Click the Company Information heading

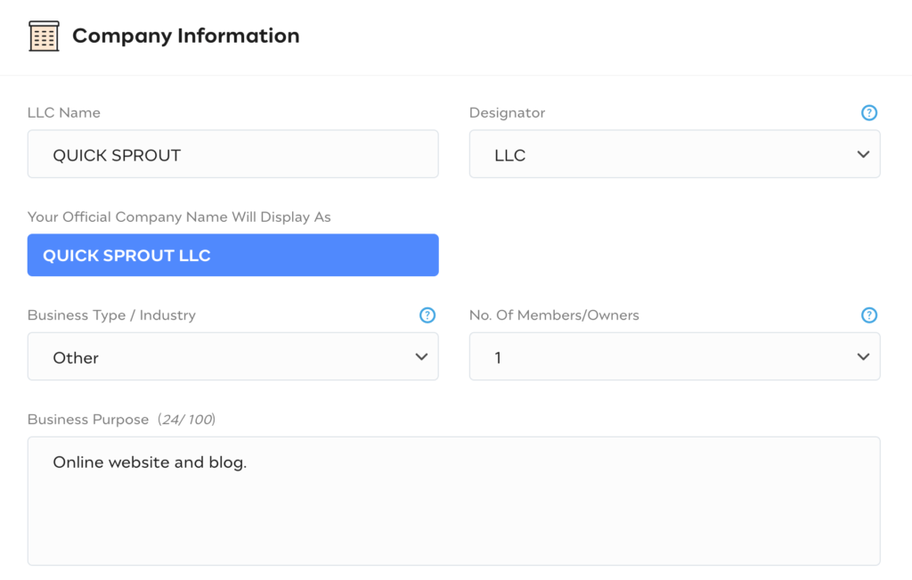(186, 36)
